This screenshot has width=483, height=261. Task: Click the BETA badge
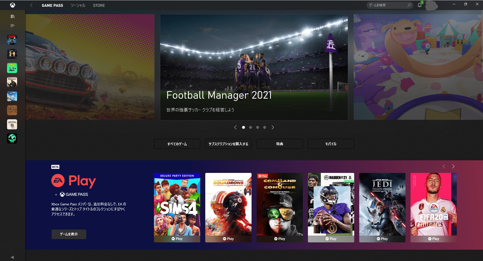coord(55,167)
